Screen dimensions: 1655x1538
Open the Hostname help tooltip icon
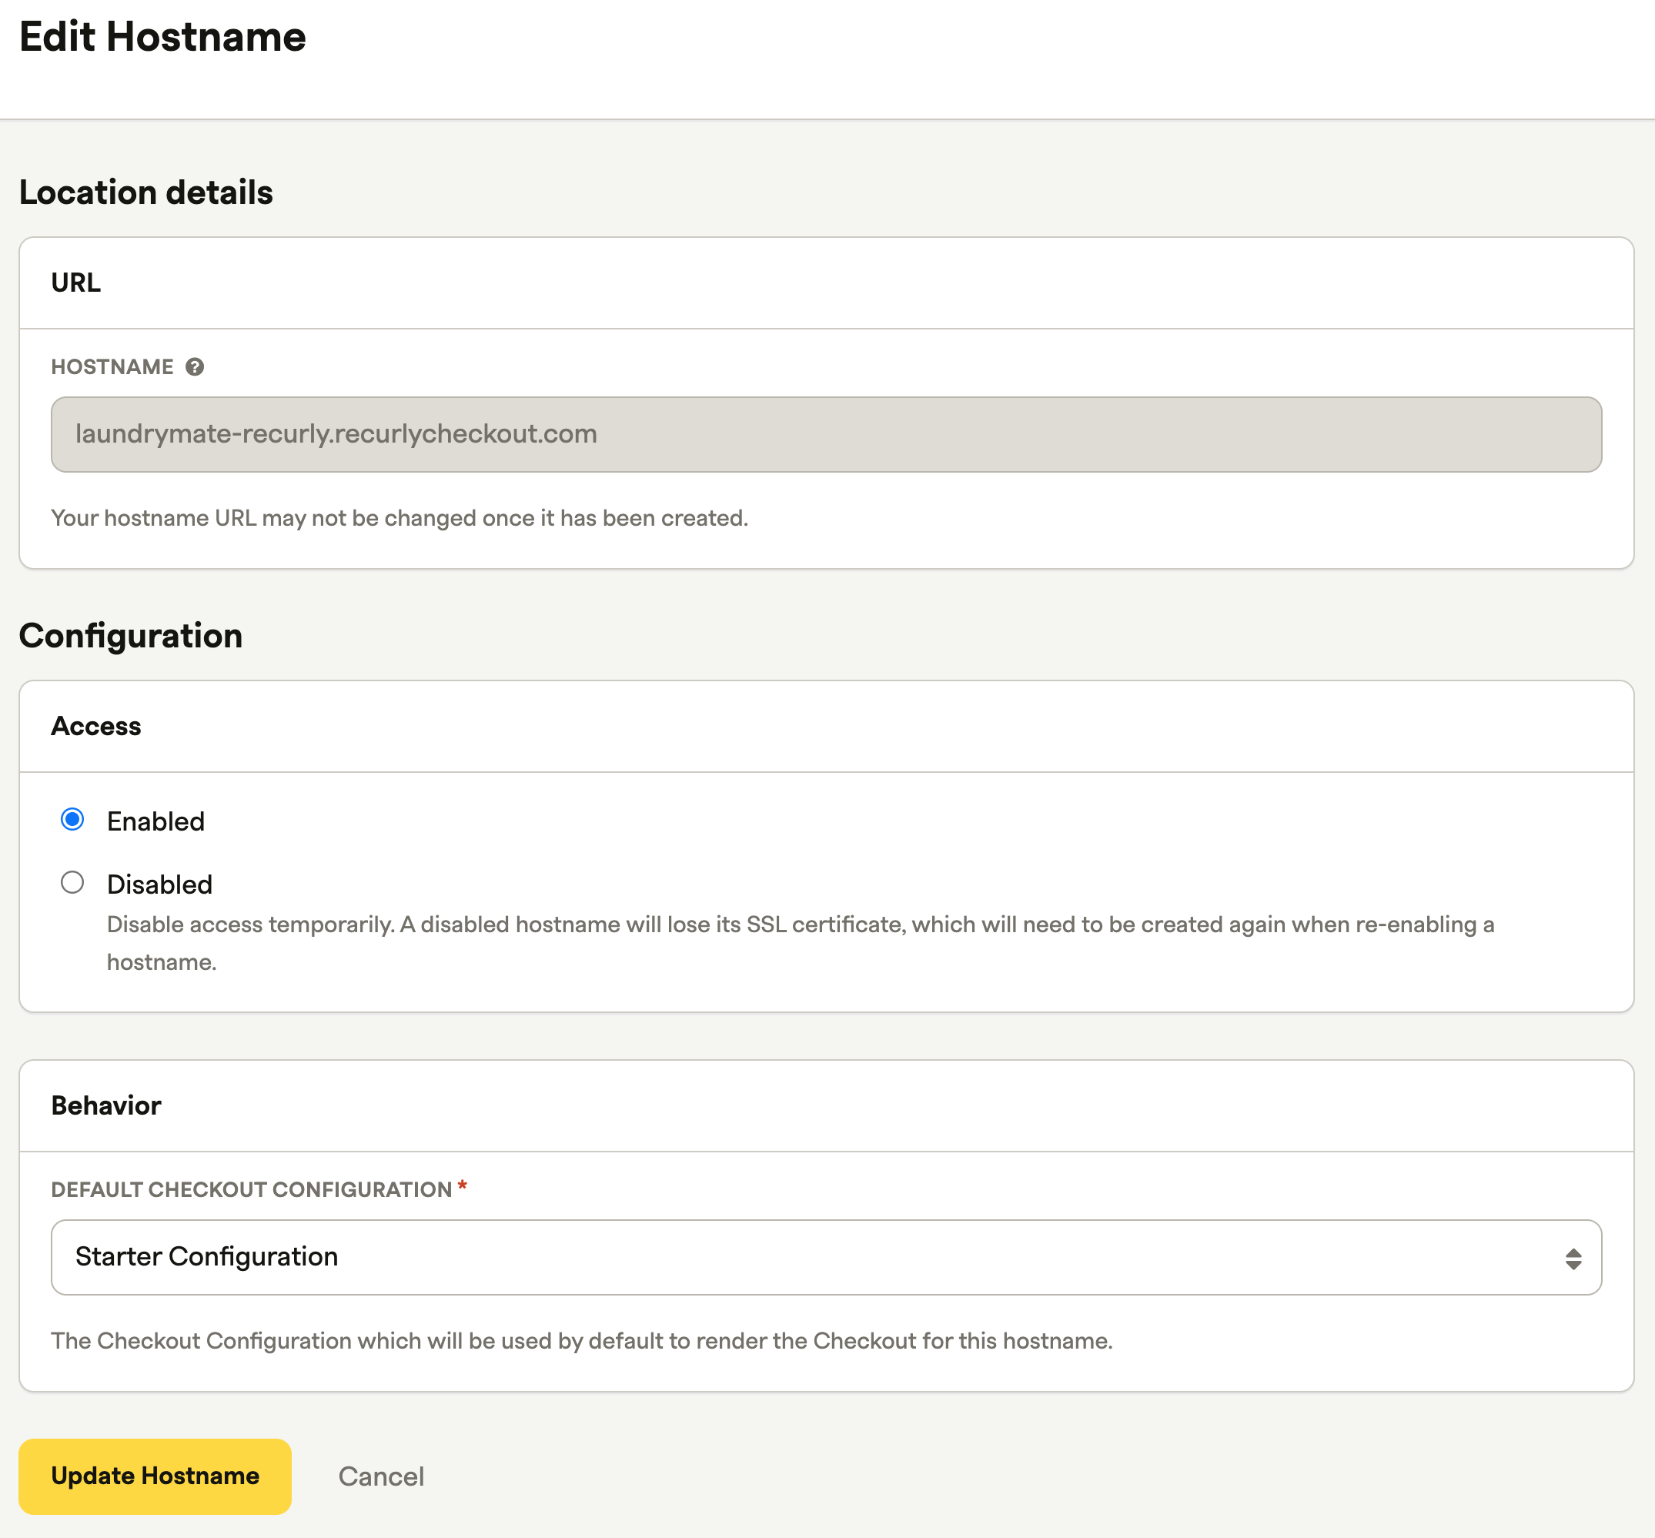[x=195, y=367]
